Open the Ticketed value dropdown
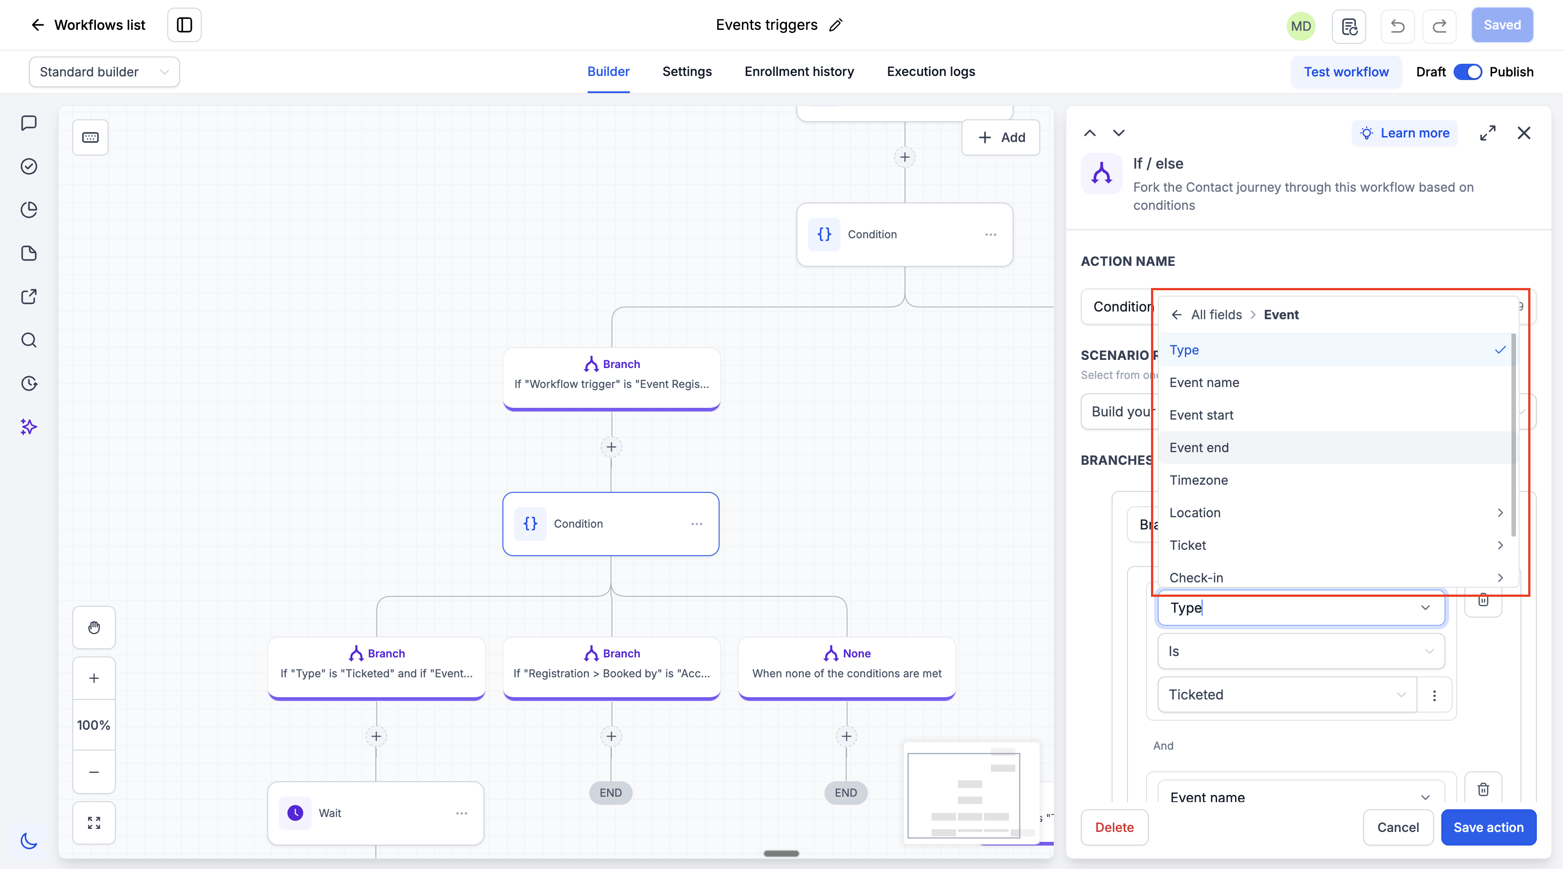The width and height of the screenshot is (1563, 869). 1288,695
